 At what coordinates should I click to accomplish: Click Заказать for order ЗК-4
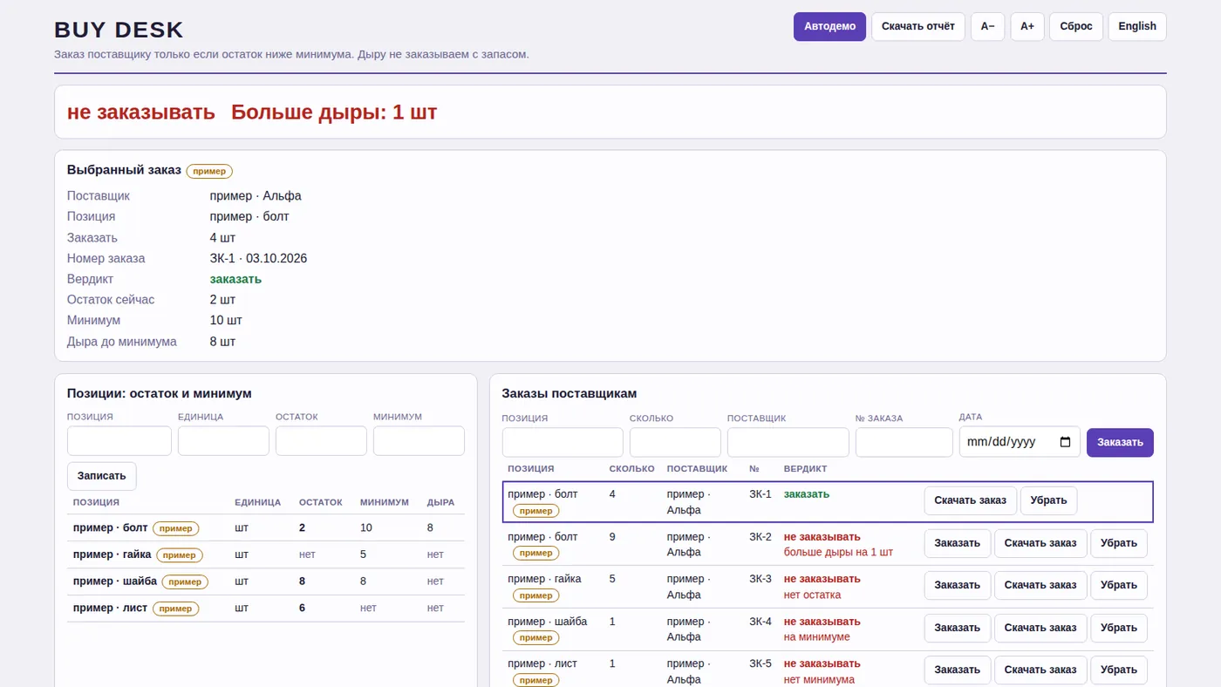pyautogui.click(x=958, y=628)
